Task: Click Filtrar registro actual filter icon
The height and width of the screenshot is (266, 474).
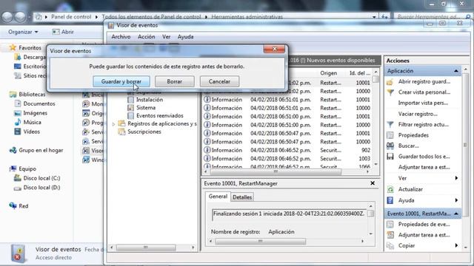Action: click(x=390, y=125)
